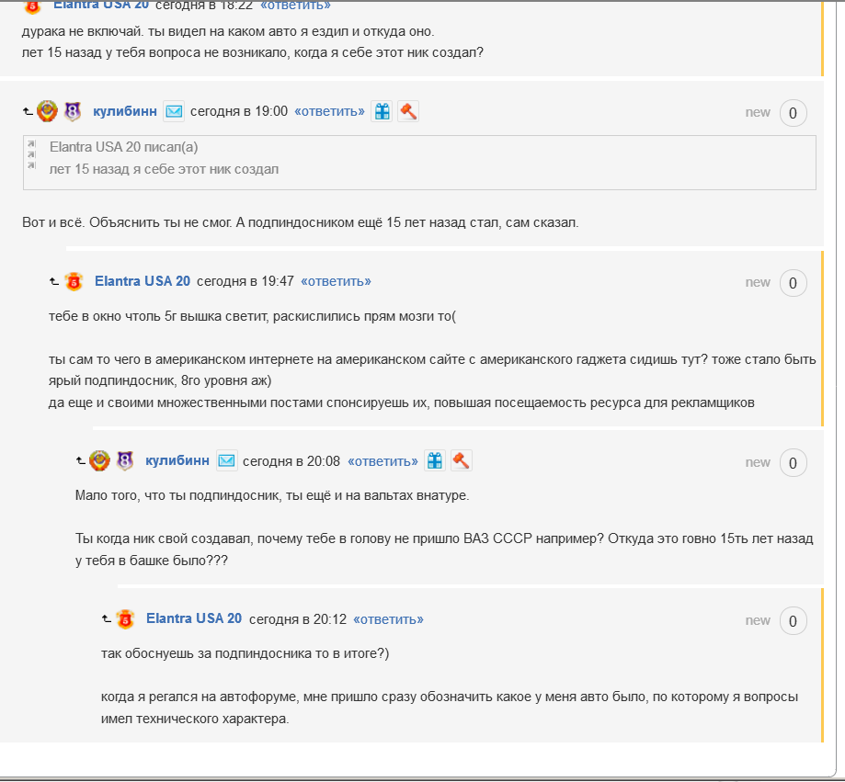
Task: Click rating counter 0 on 20:08 comment
Action: coord(793,462)
